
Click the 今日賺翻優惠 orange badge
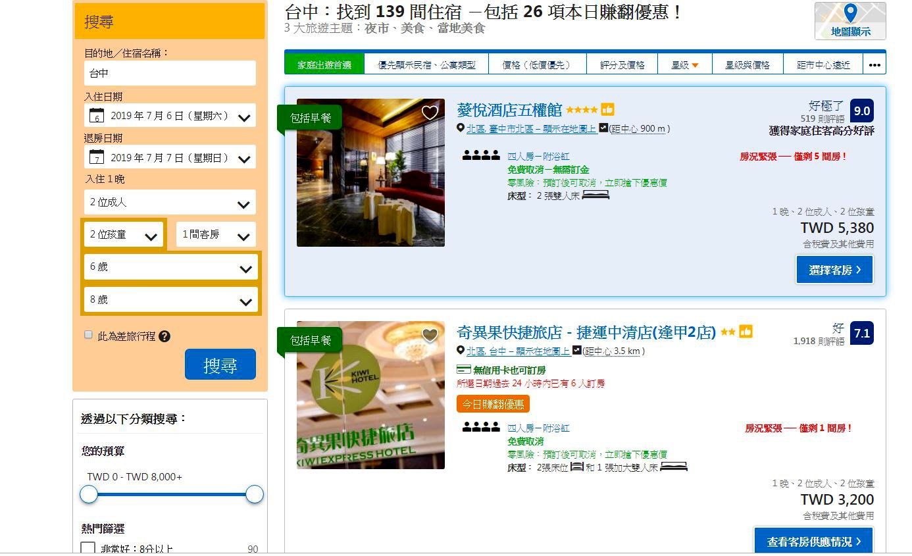(x=493, y=404)
